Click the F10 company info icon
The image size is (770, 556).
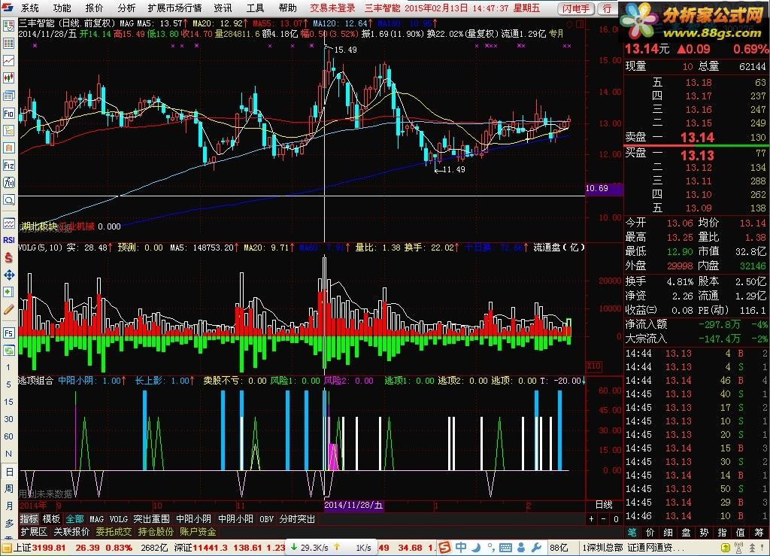coord(9,114)
